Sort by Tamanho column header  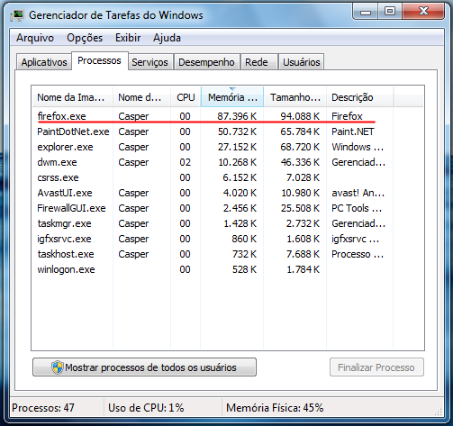point(295,97)
